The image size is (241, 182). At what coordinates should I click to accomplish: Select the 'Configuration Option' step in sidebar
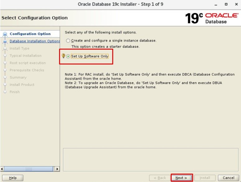pos(30,34)
